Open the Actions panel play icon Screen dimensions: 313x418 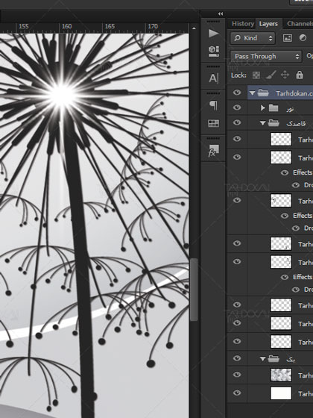tap(213, 34)
